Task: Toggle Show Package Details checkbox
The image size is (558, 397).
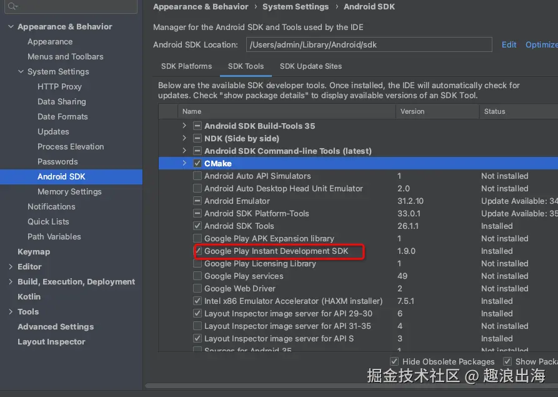Action: (x=507, y=361)
